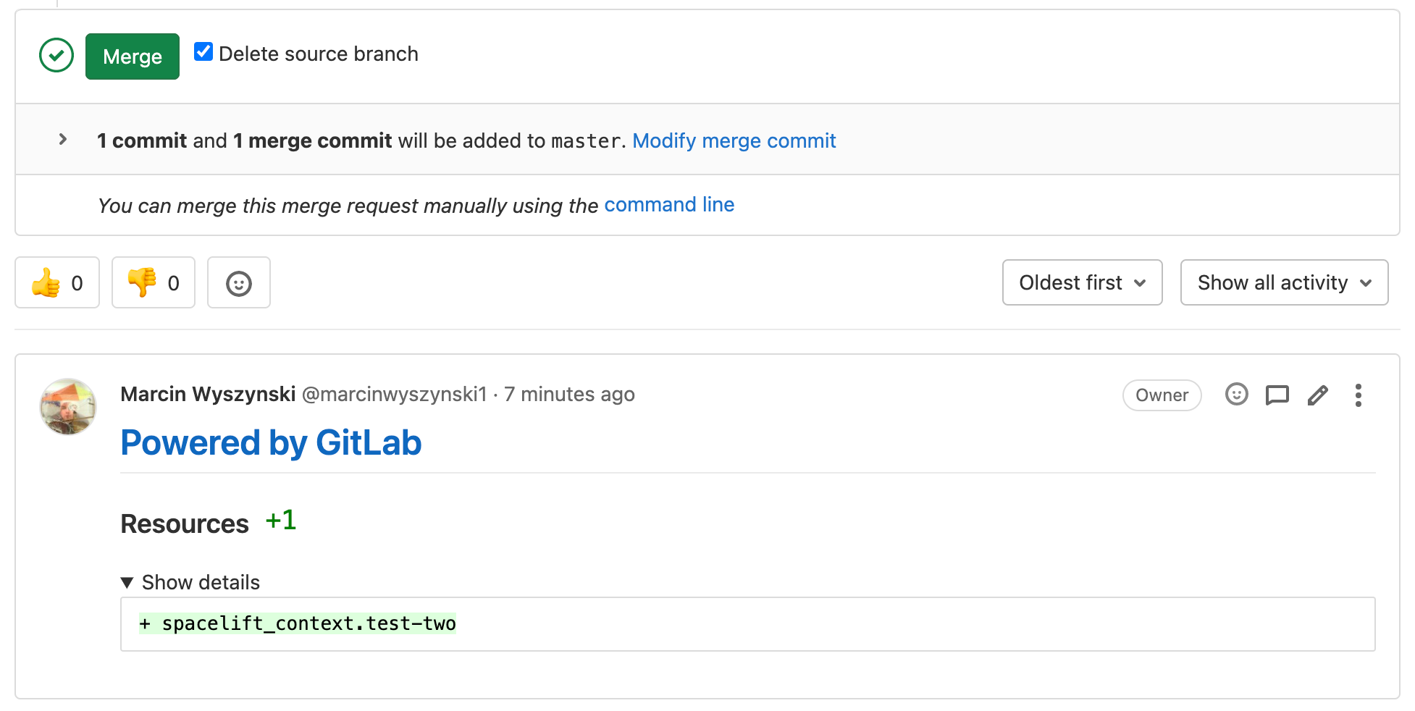The width and height of the screenshot is (1415, 711).
Task: Add emoji reaction to Marcin's comment
Action: point(1236,395)
